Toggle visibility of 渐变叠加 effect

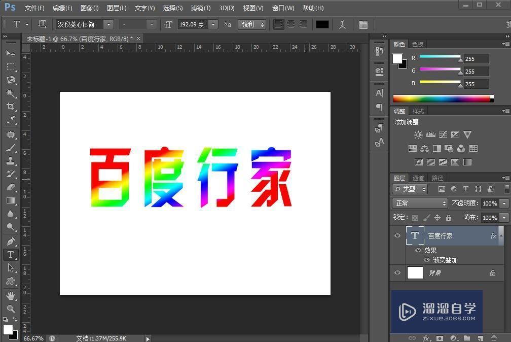pyautogui.click(x=427, y=260)
